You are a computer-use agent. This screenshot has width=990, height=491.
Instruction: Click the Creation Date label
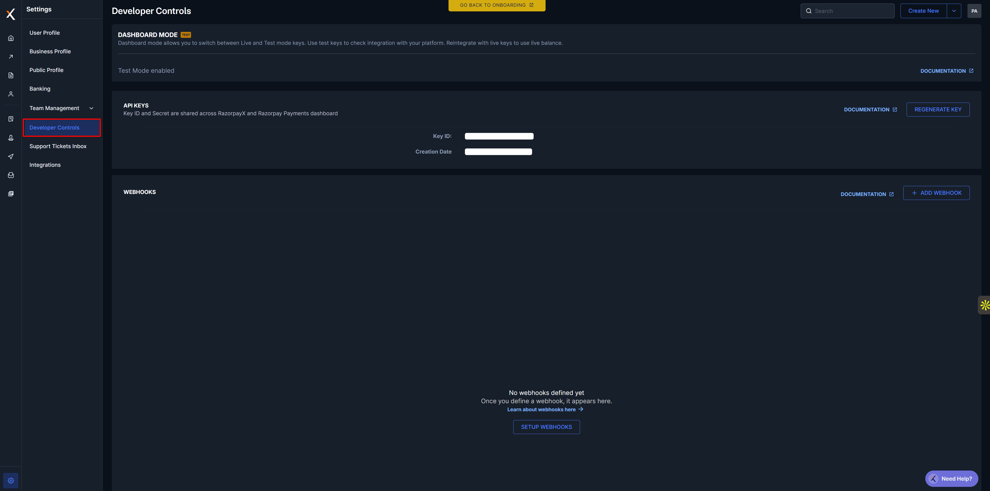click(433, 152)
